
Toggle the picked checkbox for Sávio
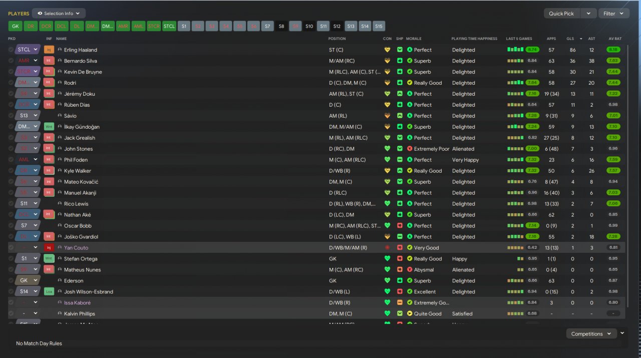click(11, 116)
